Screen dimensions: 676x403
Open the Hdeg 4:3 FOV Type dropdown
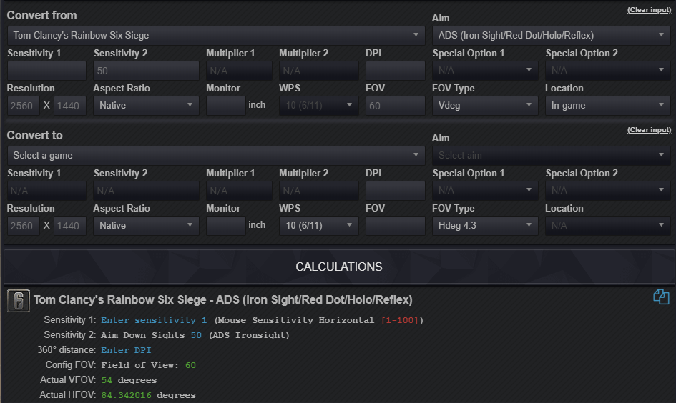click(x=485, y=226)
